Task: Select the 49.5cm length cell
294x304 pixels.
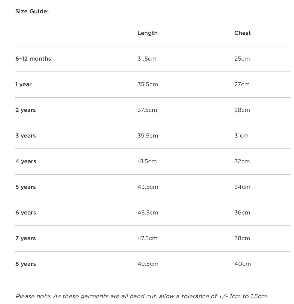Action: (148, 264)
